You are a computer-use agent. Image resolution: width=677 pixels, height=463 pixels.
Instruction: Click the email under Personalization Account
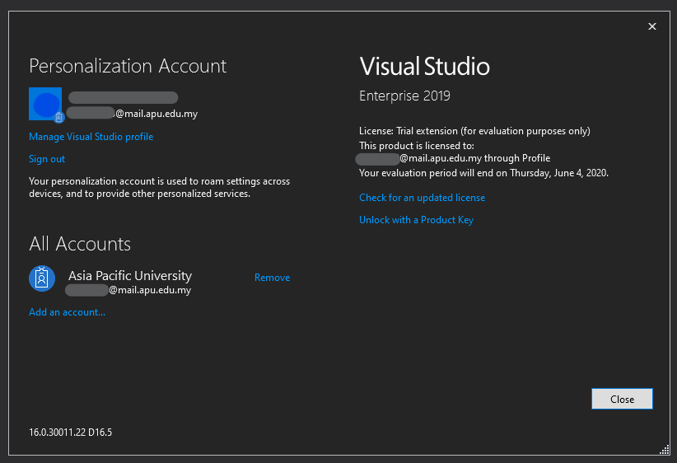(x=132, y=114)
